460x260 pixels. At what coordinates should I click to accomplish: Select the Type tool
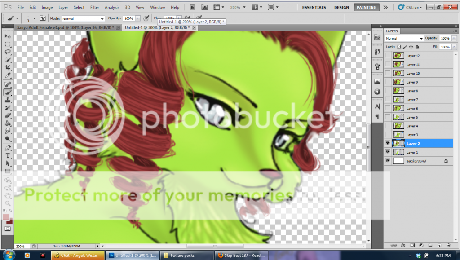click(8, 155)
